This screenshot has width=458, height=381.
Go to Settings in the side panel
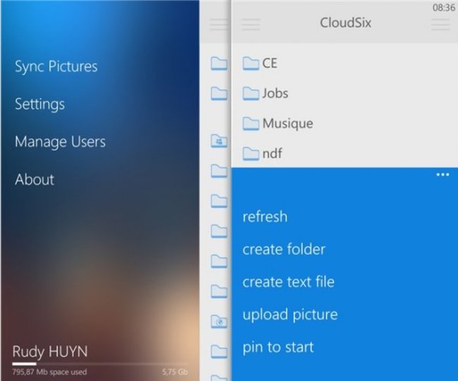[40, 104]
